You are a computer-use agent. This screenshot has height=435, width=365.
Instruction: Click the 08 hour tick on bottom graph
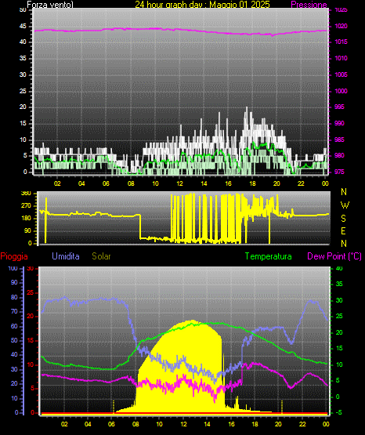pos(136,424)
